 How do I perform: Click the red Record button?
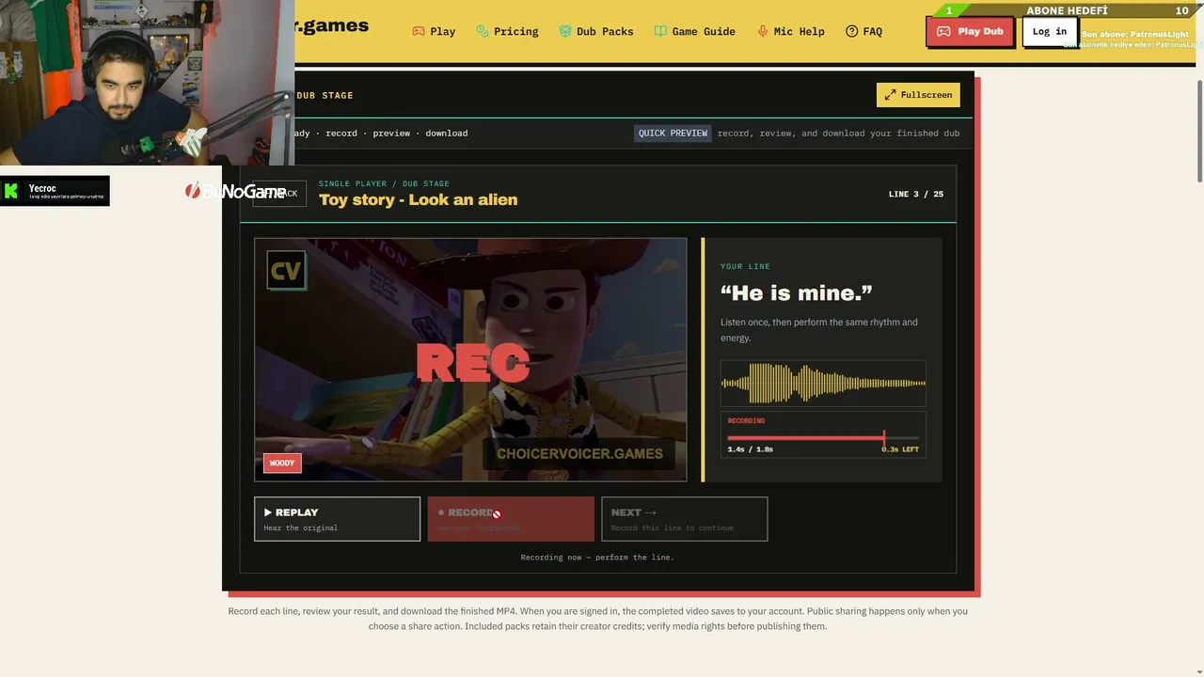[x=511, y=519]
